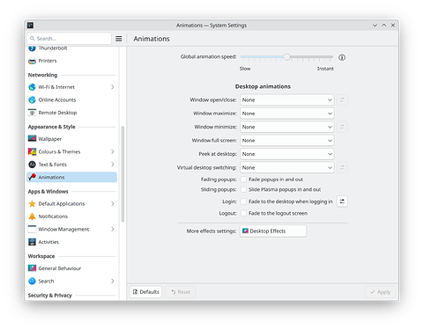
Task: Open Desktop Effects settings button
Action: click(x=273, y=231)
